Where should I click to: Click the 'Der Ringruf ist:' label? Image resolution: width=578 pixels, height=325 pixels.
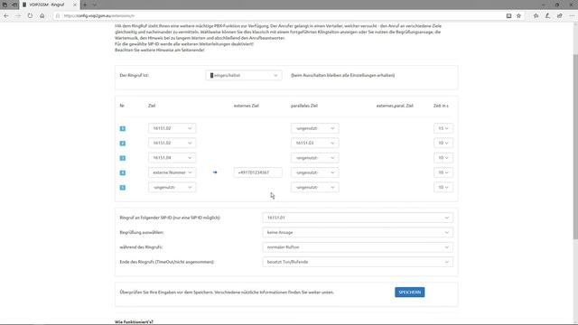click(135, 75)
